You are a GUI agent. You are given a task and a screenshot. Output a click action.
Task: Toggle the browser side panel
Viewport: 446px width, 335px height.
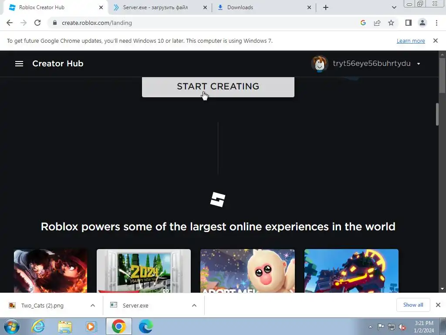pos(409,23)
